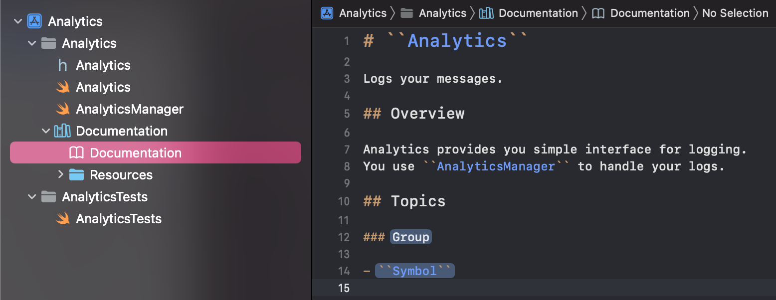Collapse the Documentation catalog disclosure arrow
Image resolution: width=776 pixels, height=300 pixels.
46,131
